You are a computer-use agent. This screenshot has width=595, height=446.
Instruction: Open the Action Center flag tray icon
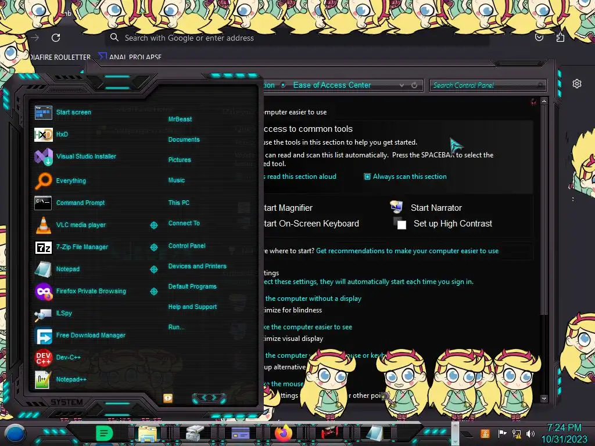coord(502,433)
